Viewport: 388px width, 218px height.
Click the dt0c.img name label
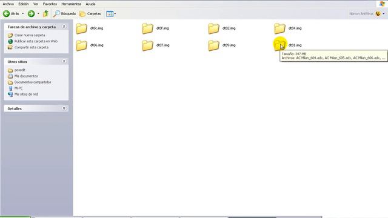[x=97, y=28]
